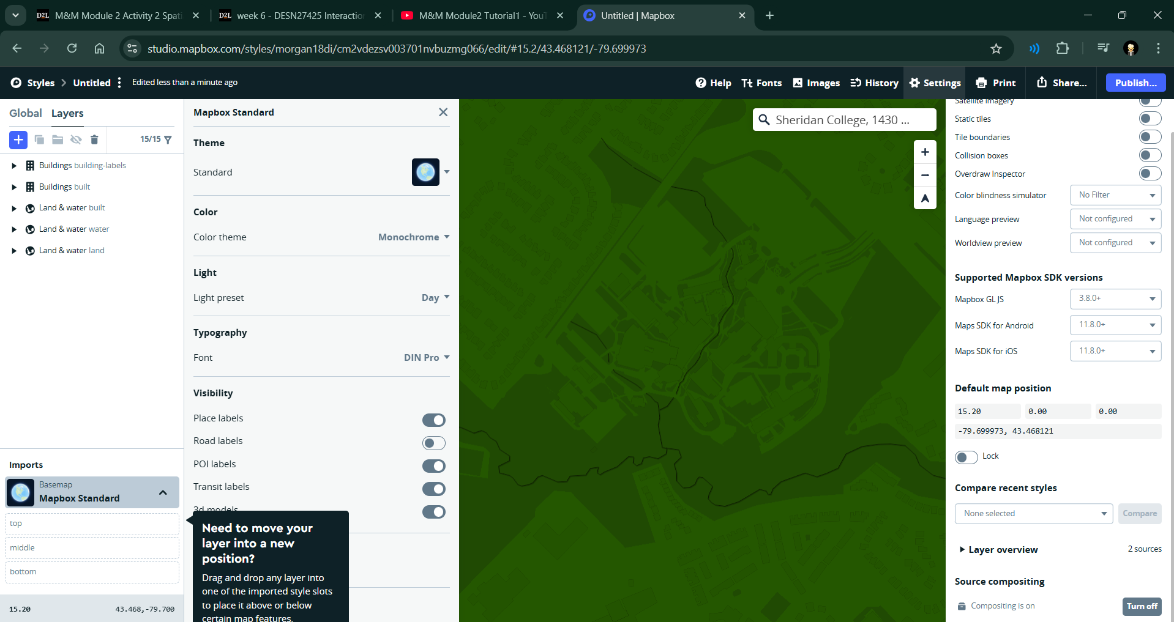Turn off source compositing
Screen dimensions: 1174x622
(x=1142, y=606)
